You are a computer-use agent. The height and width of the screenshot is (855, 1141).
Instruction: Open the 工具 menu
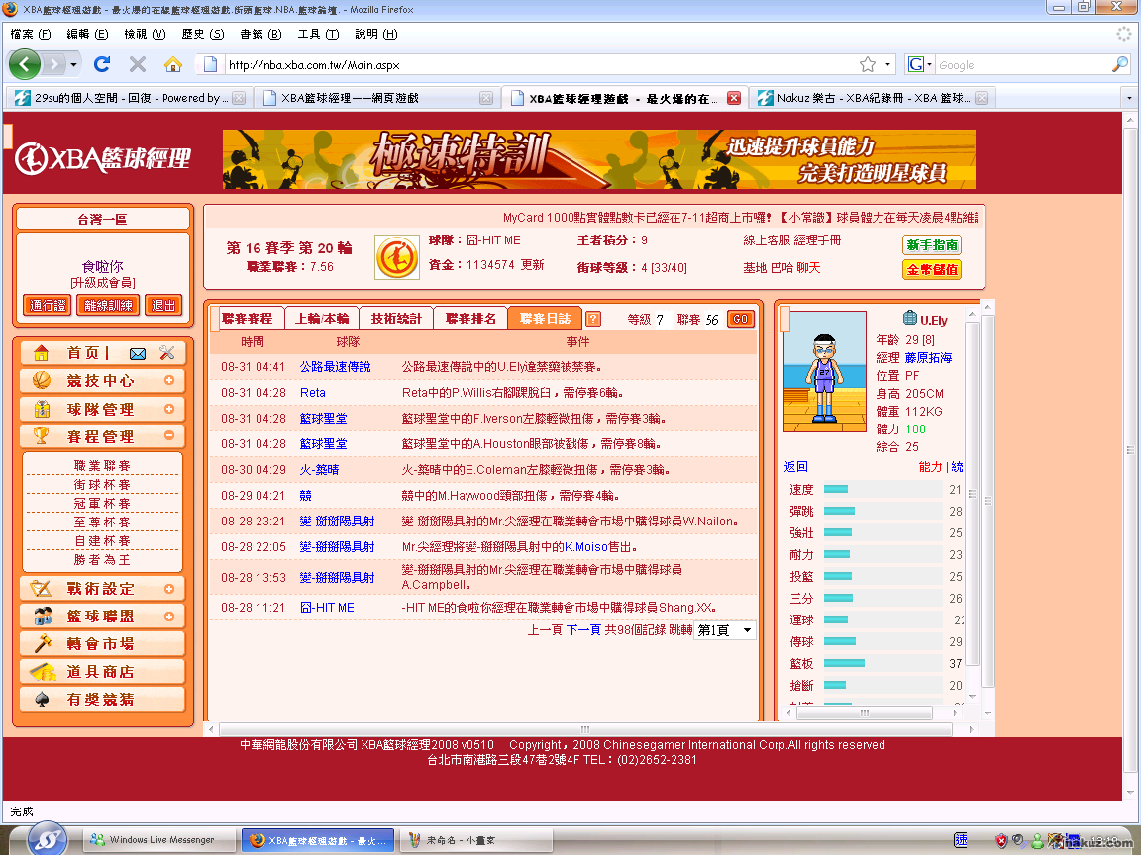317,34
